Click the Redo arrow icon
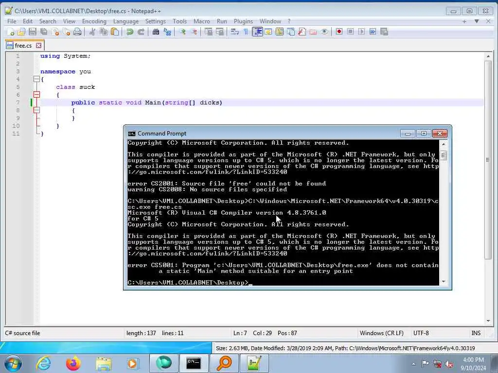The width and height of the screenshot is (498, 373). tap(141, 32)
